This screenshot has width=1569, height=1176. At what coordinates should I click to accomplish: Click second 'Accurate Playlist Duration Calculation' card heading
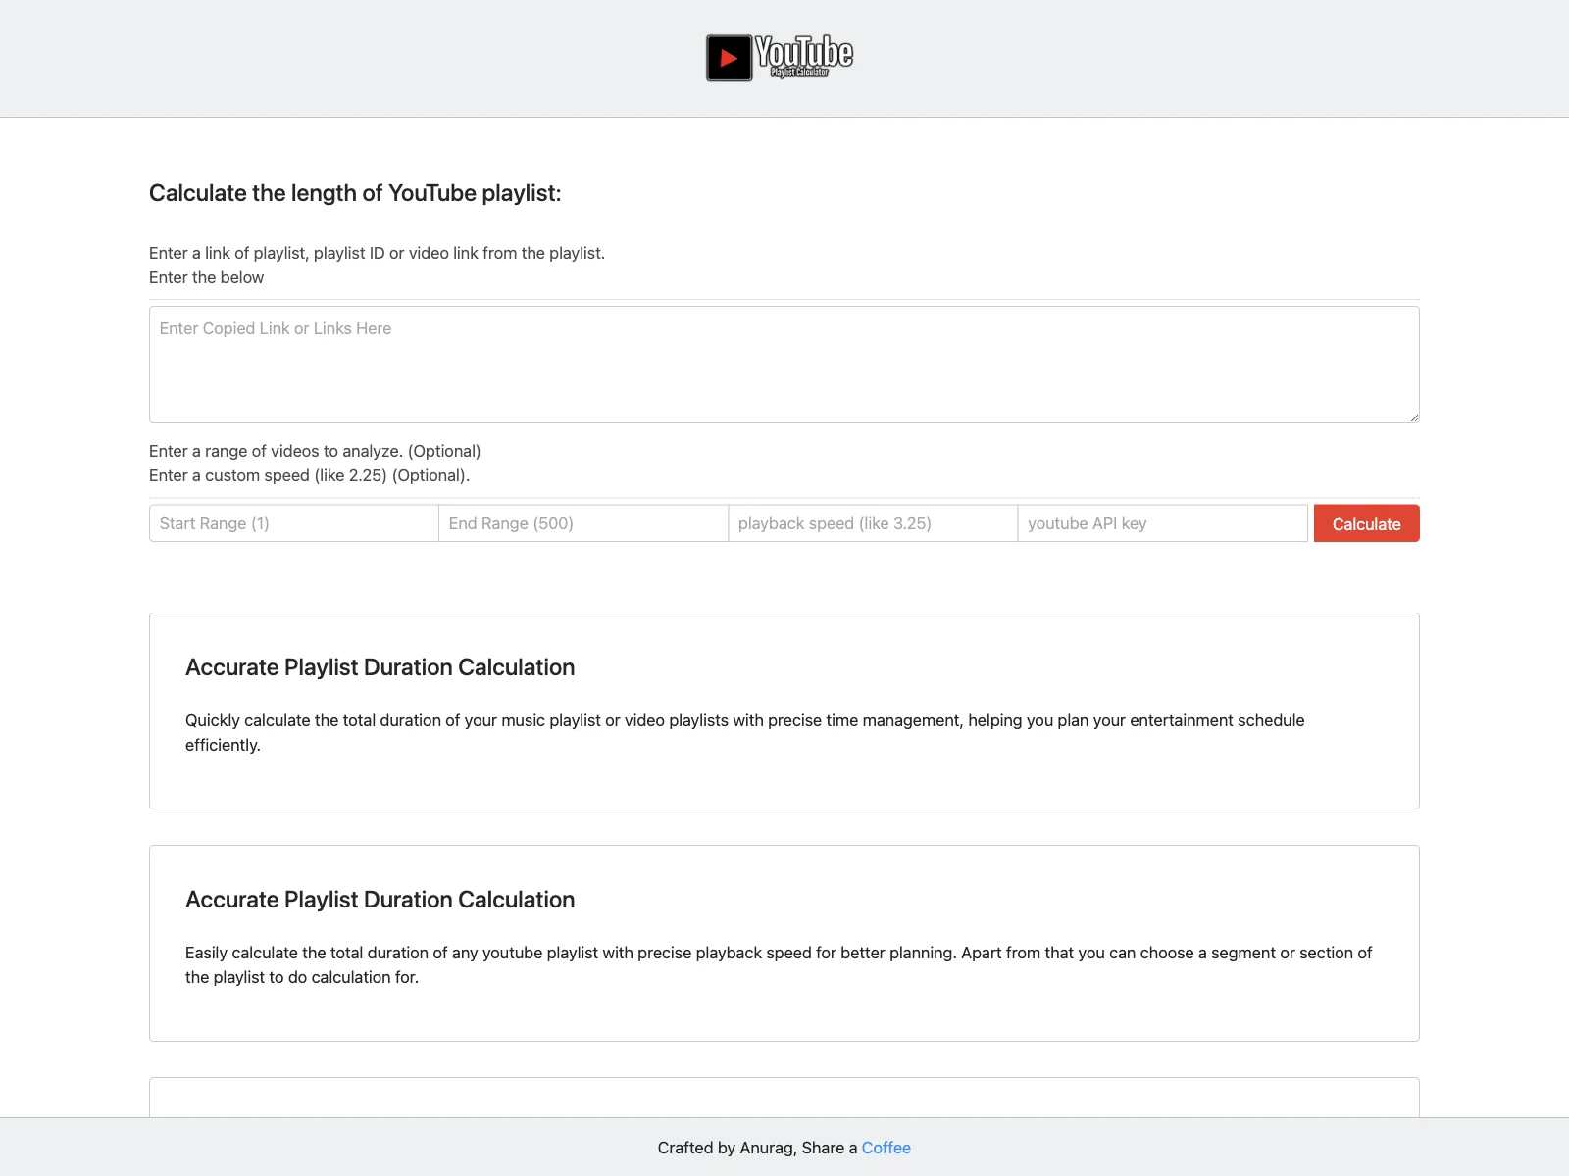pyautogui.click(x=380, y=900)
